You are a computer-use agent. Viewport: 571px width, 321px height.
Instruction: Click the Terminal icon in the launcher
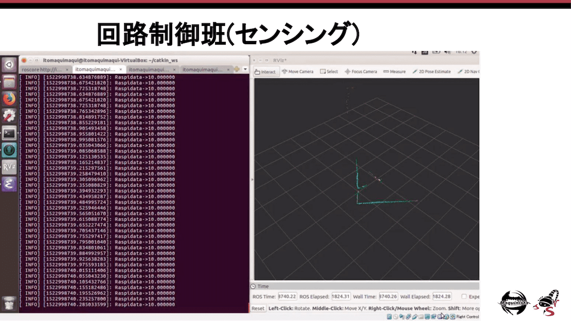coord(9,133)
